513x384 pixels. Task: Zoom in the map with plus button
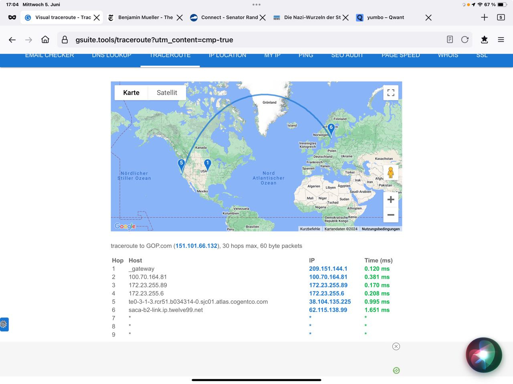point(391,199)
